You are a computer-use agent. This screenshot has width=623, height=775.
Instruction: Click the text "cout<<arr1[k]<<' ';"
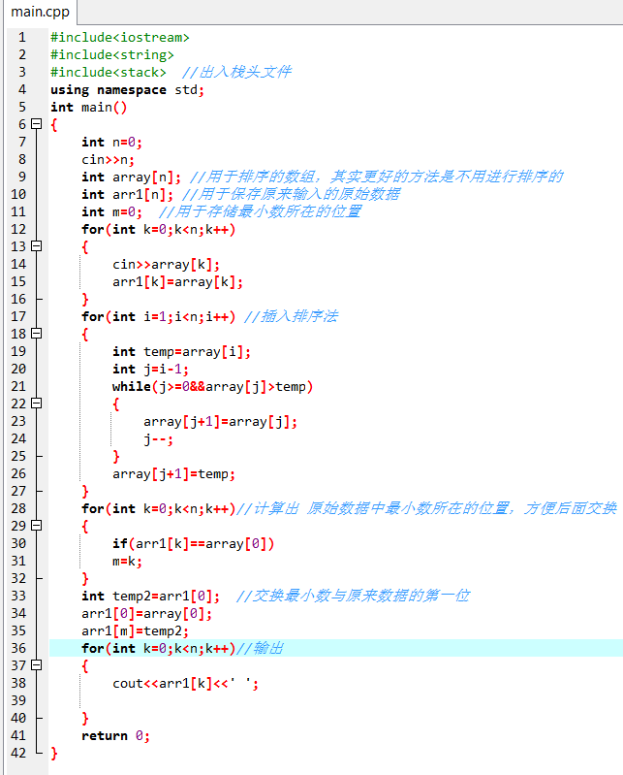coord(186,683)
